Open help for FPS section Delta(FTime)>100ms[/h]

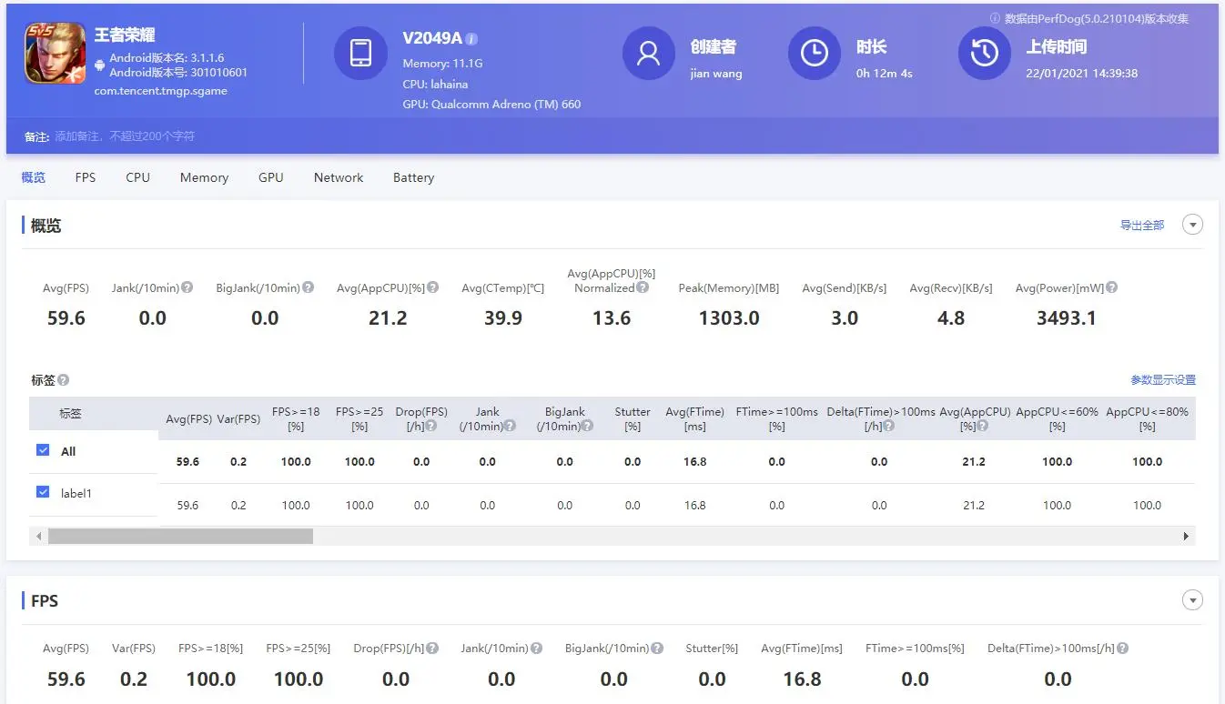click(x=1123, y=649)
